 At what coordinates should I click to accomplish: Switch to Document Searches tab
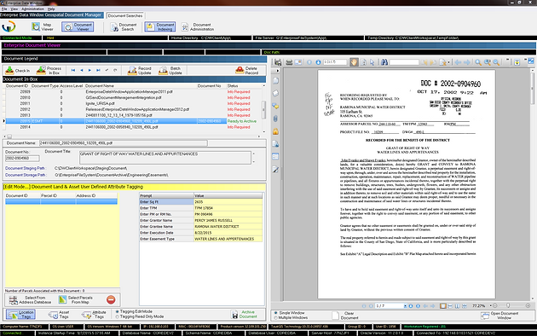click(125, 15)
